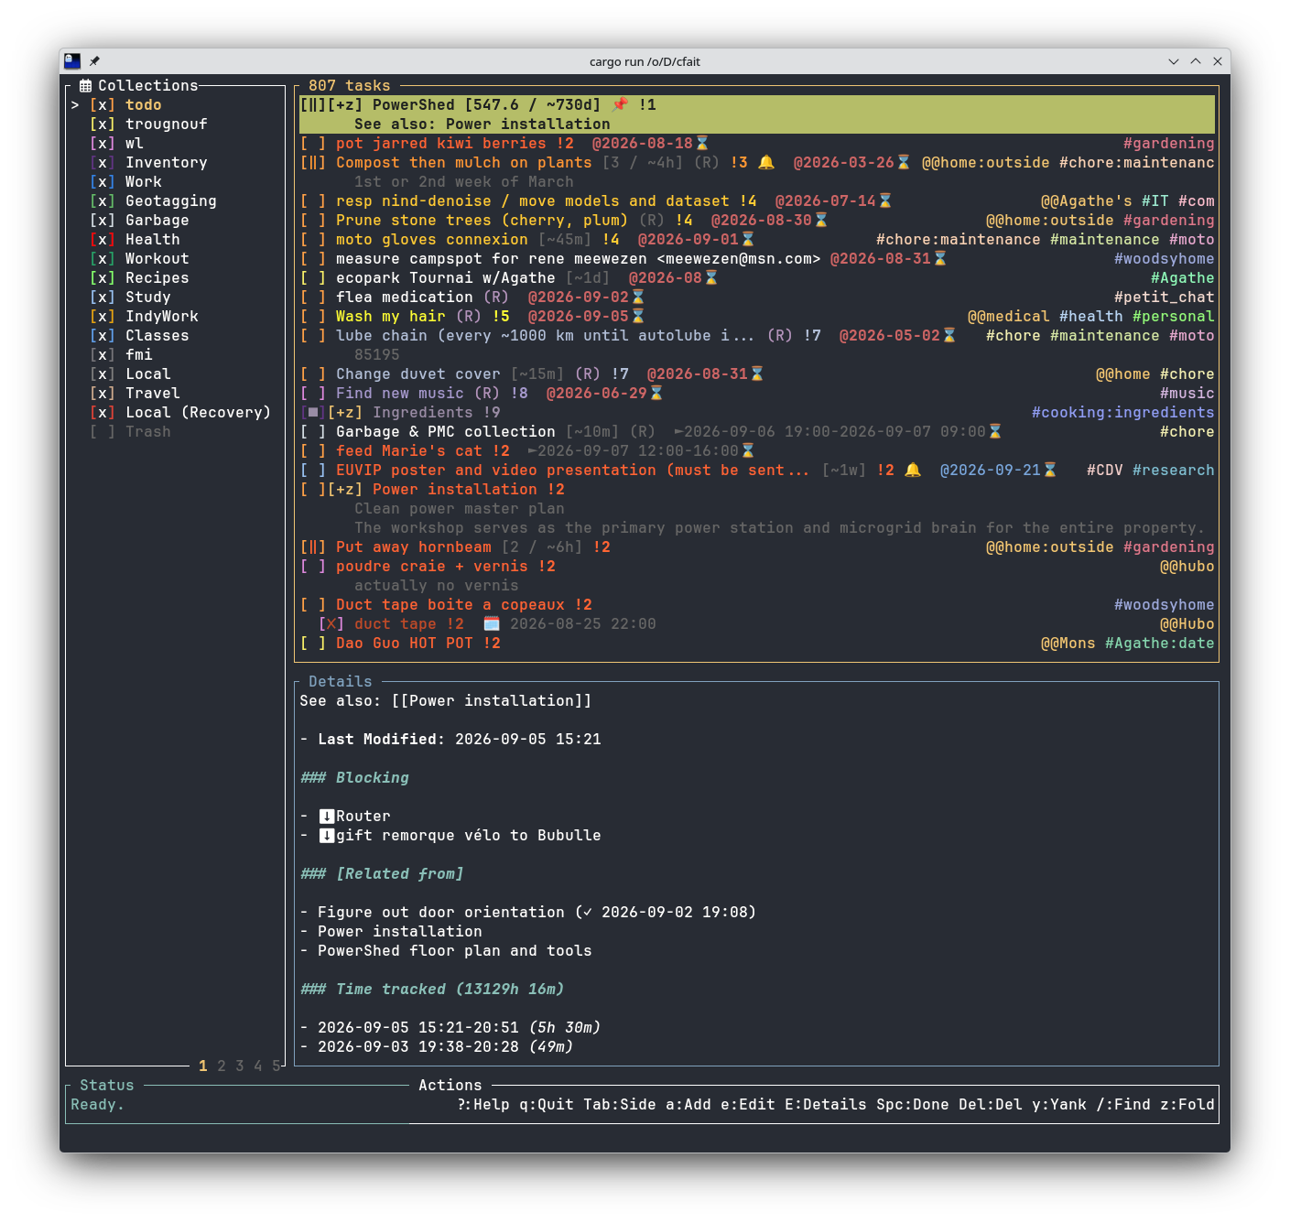Click the terminal app icon in titlebar
The height and width of the screenshot is (1223, 1290).
pyautogui.click(x=72, y=61)
